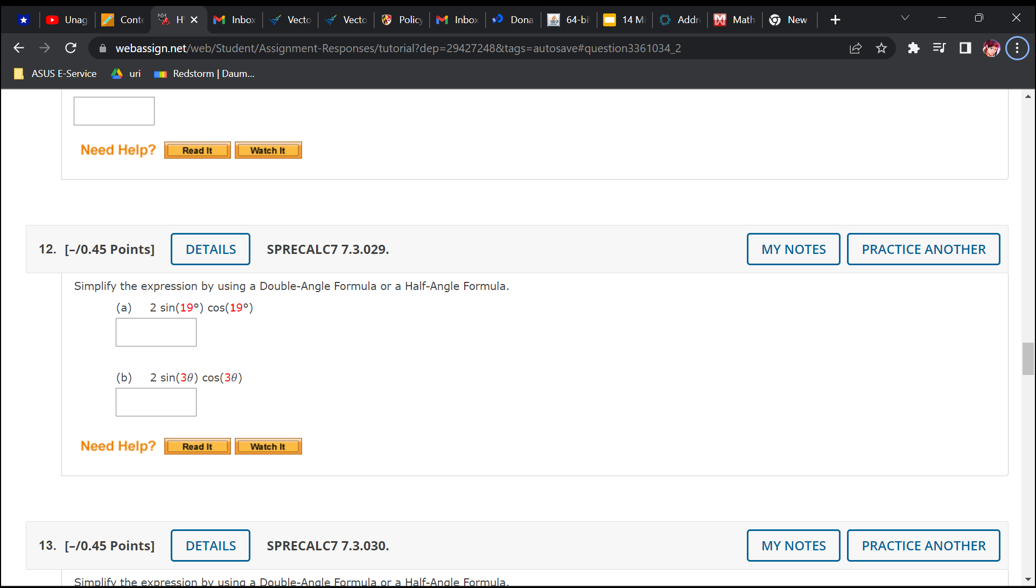
Task: Click answer box for part (a)
Action: click(x=156, y=332)
